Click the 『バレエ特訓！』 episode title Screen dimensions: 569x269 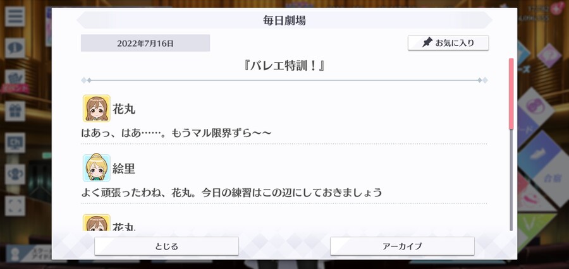click(284, 66)
